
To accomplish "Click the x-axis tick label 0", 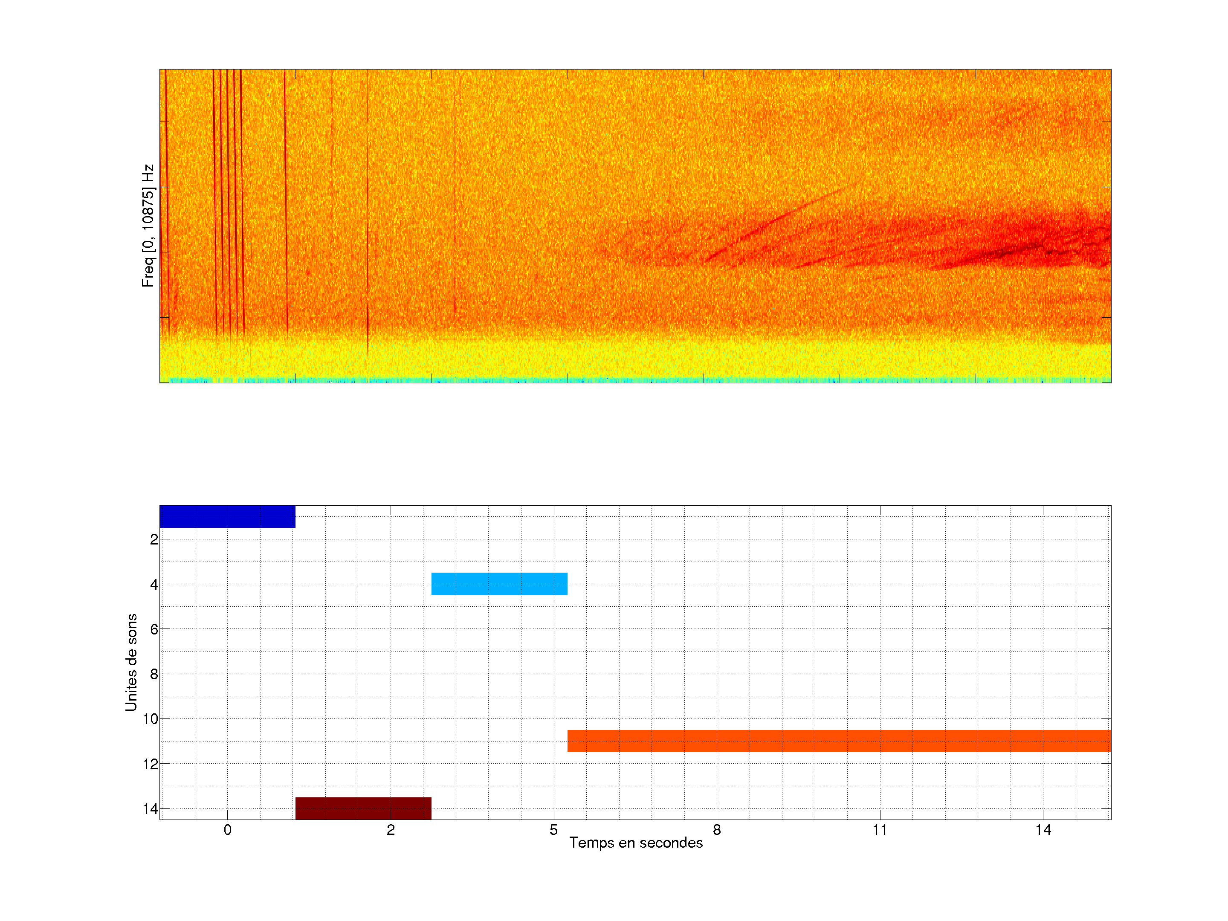I will (227, 830).
